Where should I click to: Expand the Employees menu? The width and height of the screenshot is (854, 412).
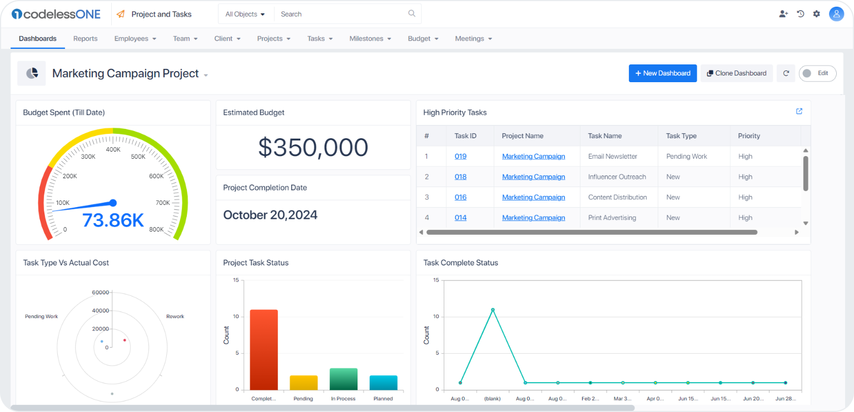[135, 39]
